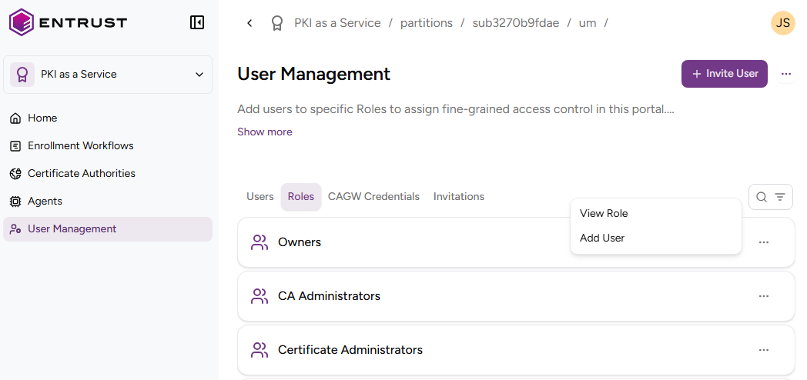Image resolution: width=807 pixels, height=380 pixels.
Task: Go to Home in sidebar
Action: (x=42, y=118)
